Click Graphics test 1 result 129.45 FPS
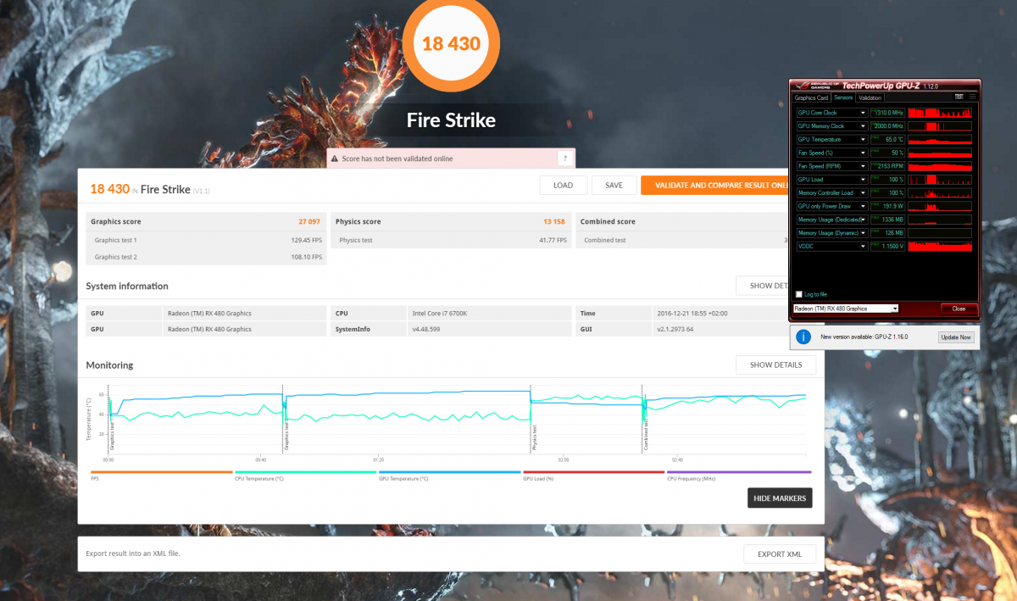The image size is (1017, 601). pos(305,241)
